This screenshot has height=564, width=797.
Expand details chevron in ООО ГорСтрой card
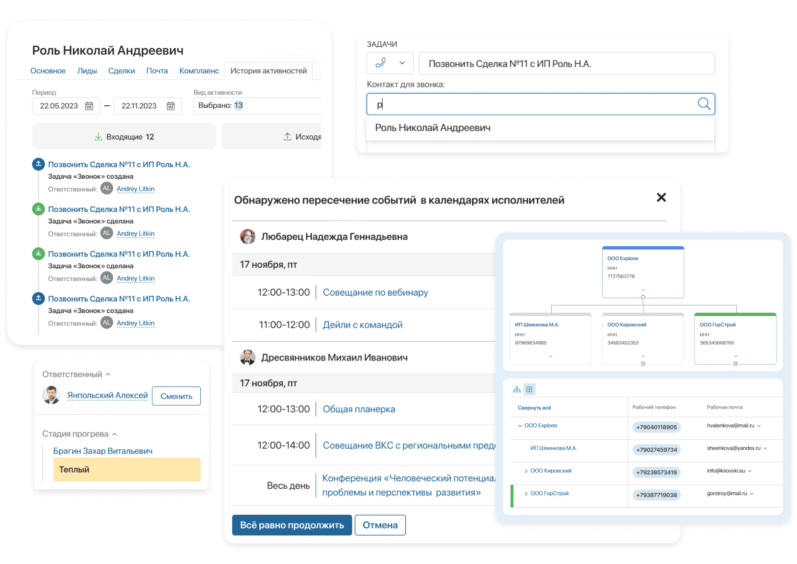735,356
